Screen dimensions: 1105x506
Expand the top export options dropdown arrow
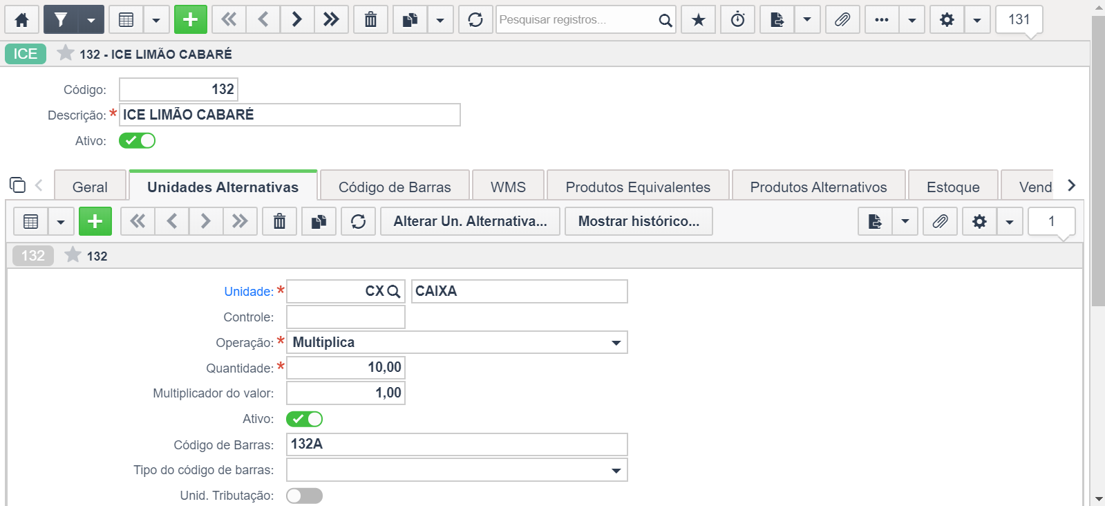(x=807, y=19)
